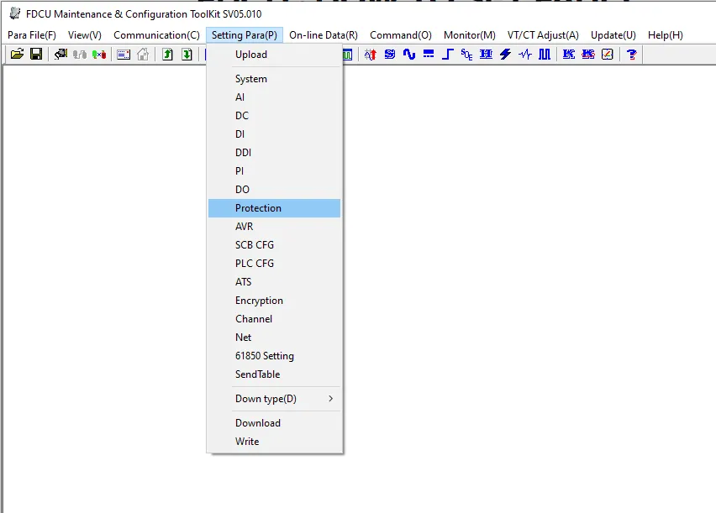Viewport: 716px width, 513px height.
Task: Choose Write from the menu
Action: (x=275, y=442)
